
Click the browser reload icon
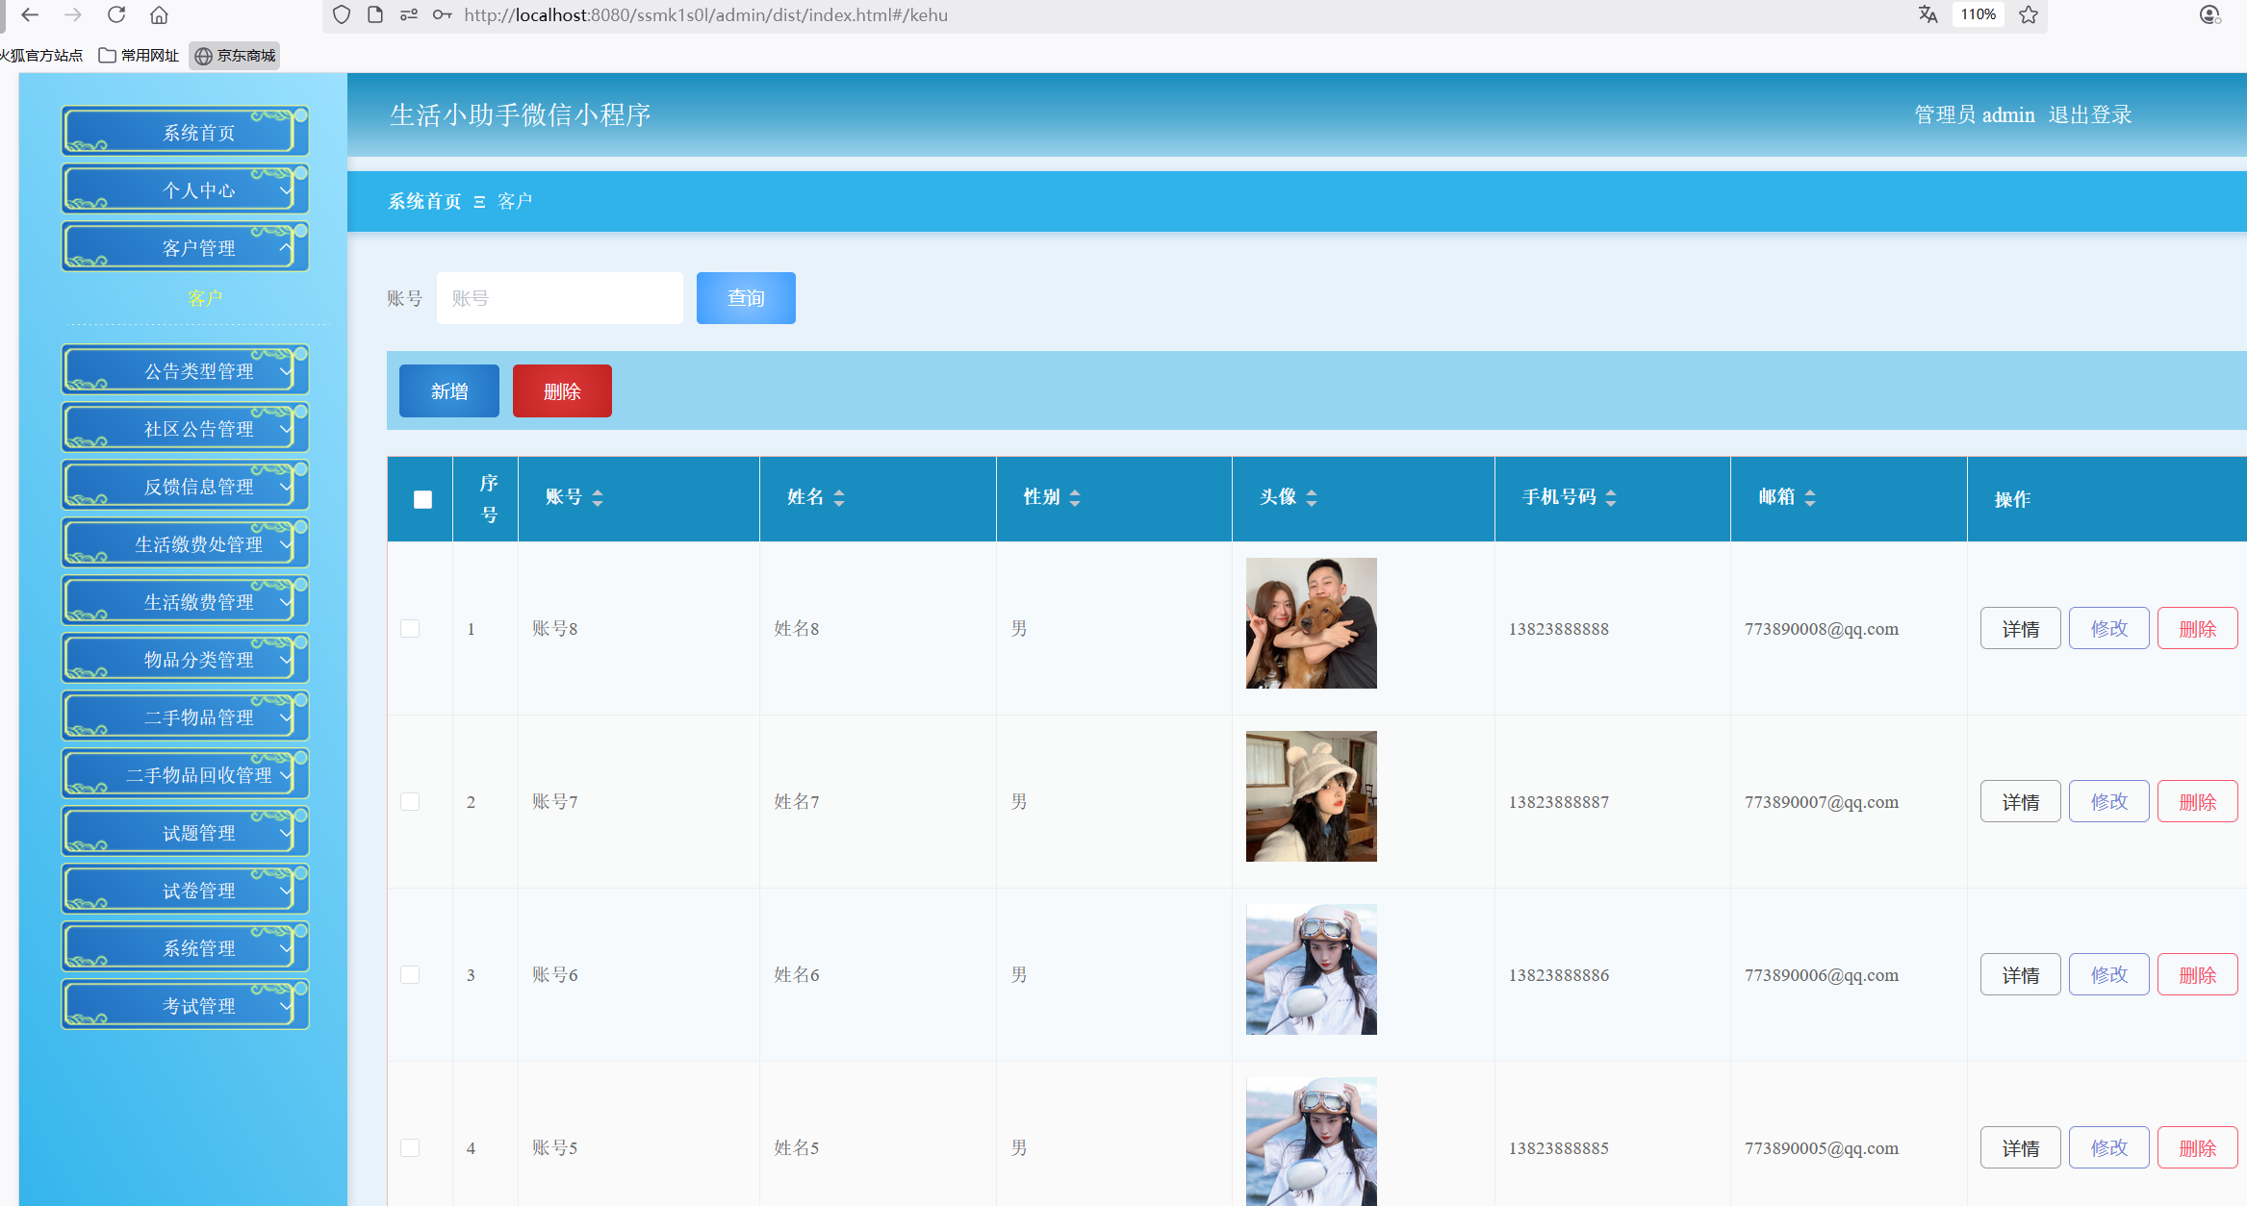tap(116, 14)
